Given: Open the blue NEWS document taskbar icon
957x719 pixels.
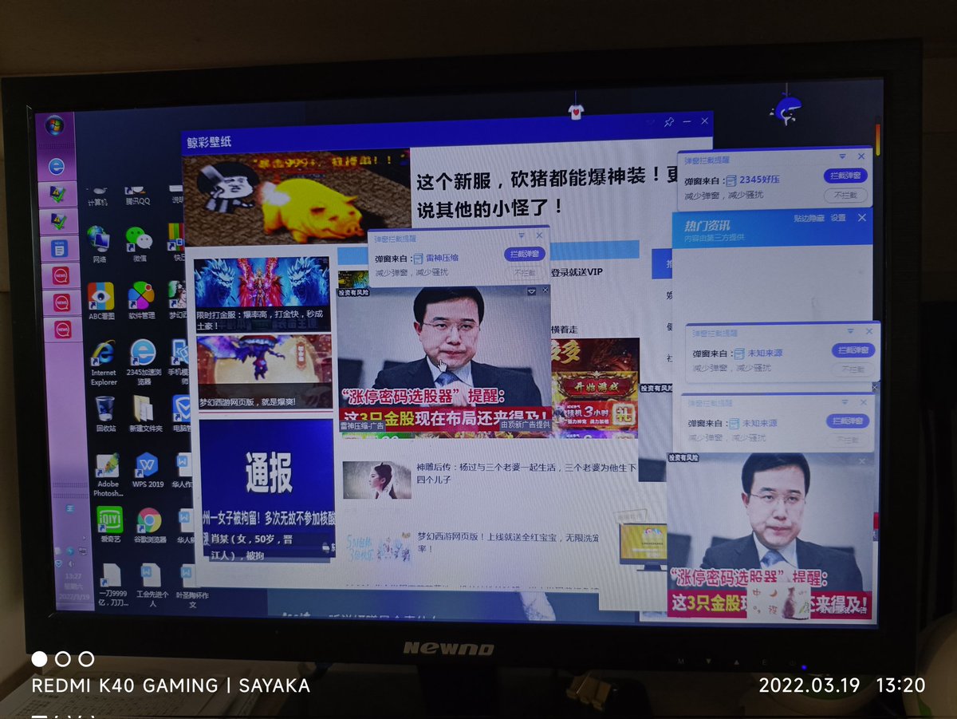Looking at the screenshot, I should coord(59,248).
